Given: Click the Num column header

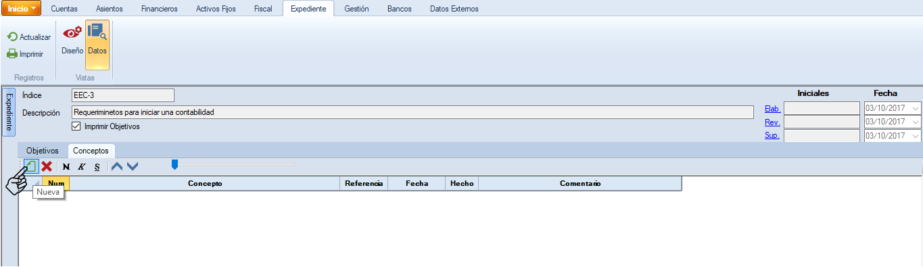Looking at the screenshot, I should (x=56, y=183).
